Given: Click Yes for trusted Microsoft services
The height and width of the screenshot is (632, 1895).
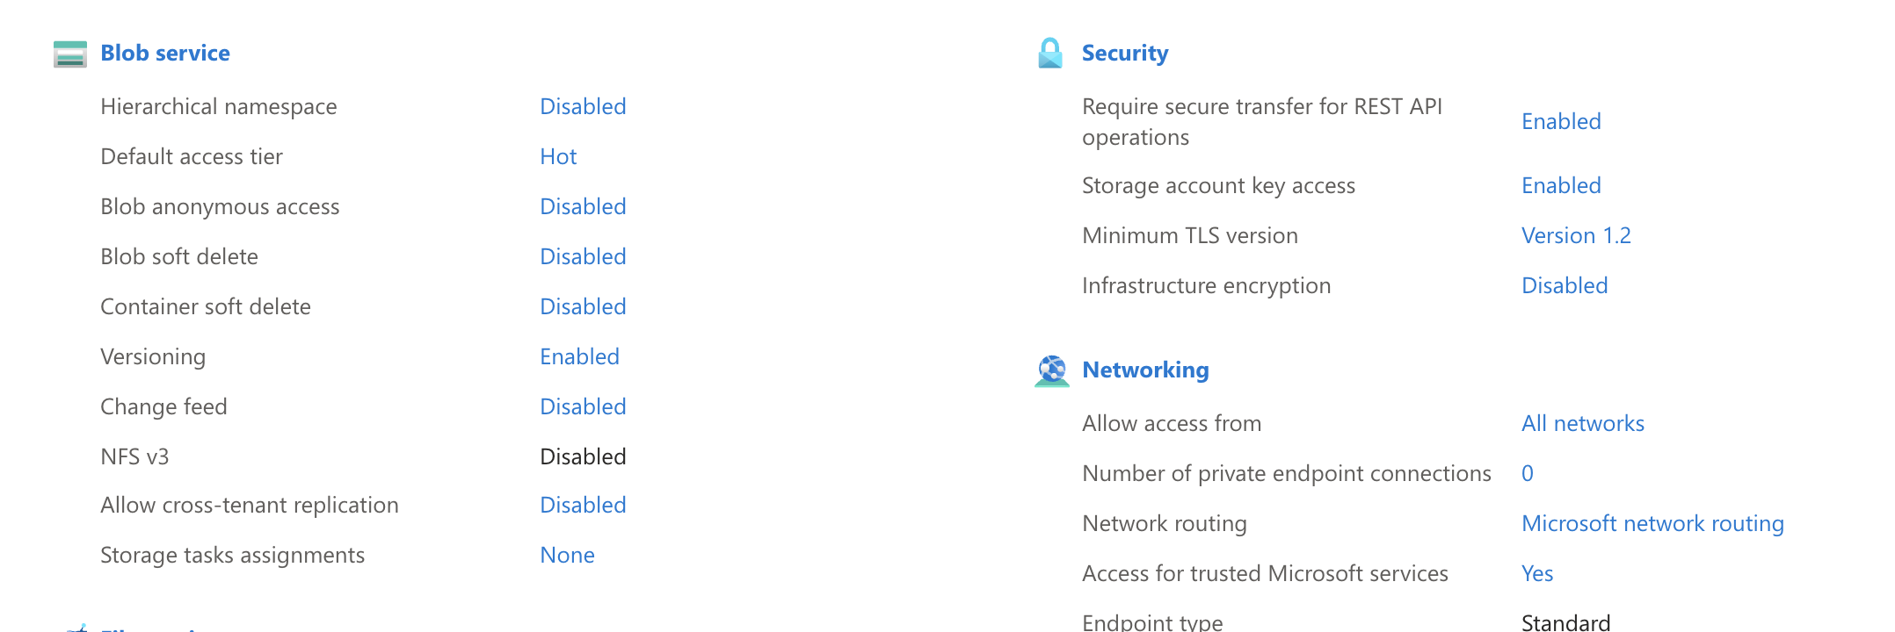Looking at the screenshot, I should tap(1537, 573).
